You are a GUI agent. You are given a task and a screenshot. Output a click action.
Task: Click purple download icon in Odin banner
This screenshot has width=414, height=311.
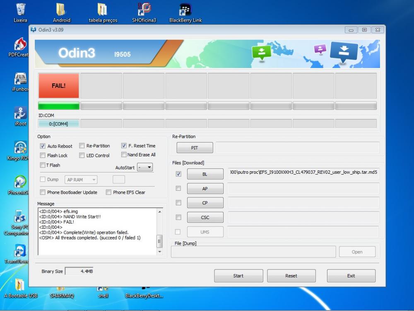click(320, 49)
